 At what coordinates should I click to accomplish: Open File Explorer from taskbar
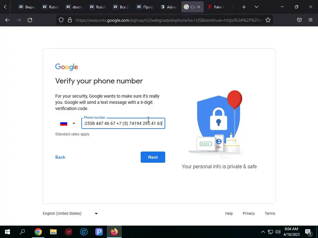tap(53, 232)
